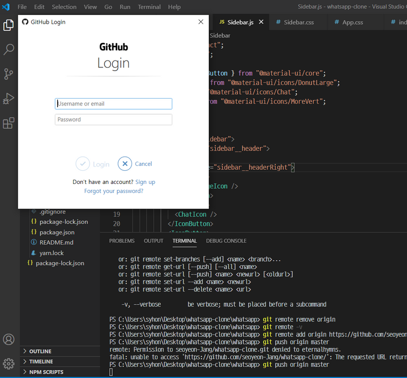Click the ChatIcon tag in the code

pyautogui.click(x=196, y=214)
